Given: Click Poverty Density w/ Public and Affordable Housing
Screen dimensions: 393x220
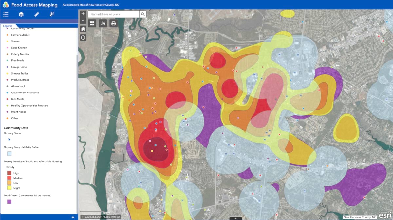Looking at the screenshot, I should tap(33, 161).
